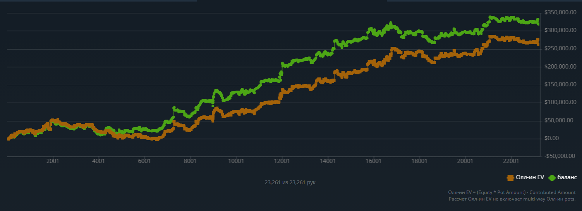The image size is (582, 211).
Task: Toggle the Олл-ин EV series in legend
Action: (525, 177)
